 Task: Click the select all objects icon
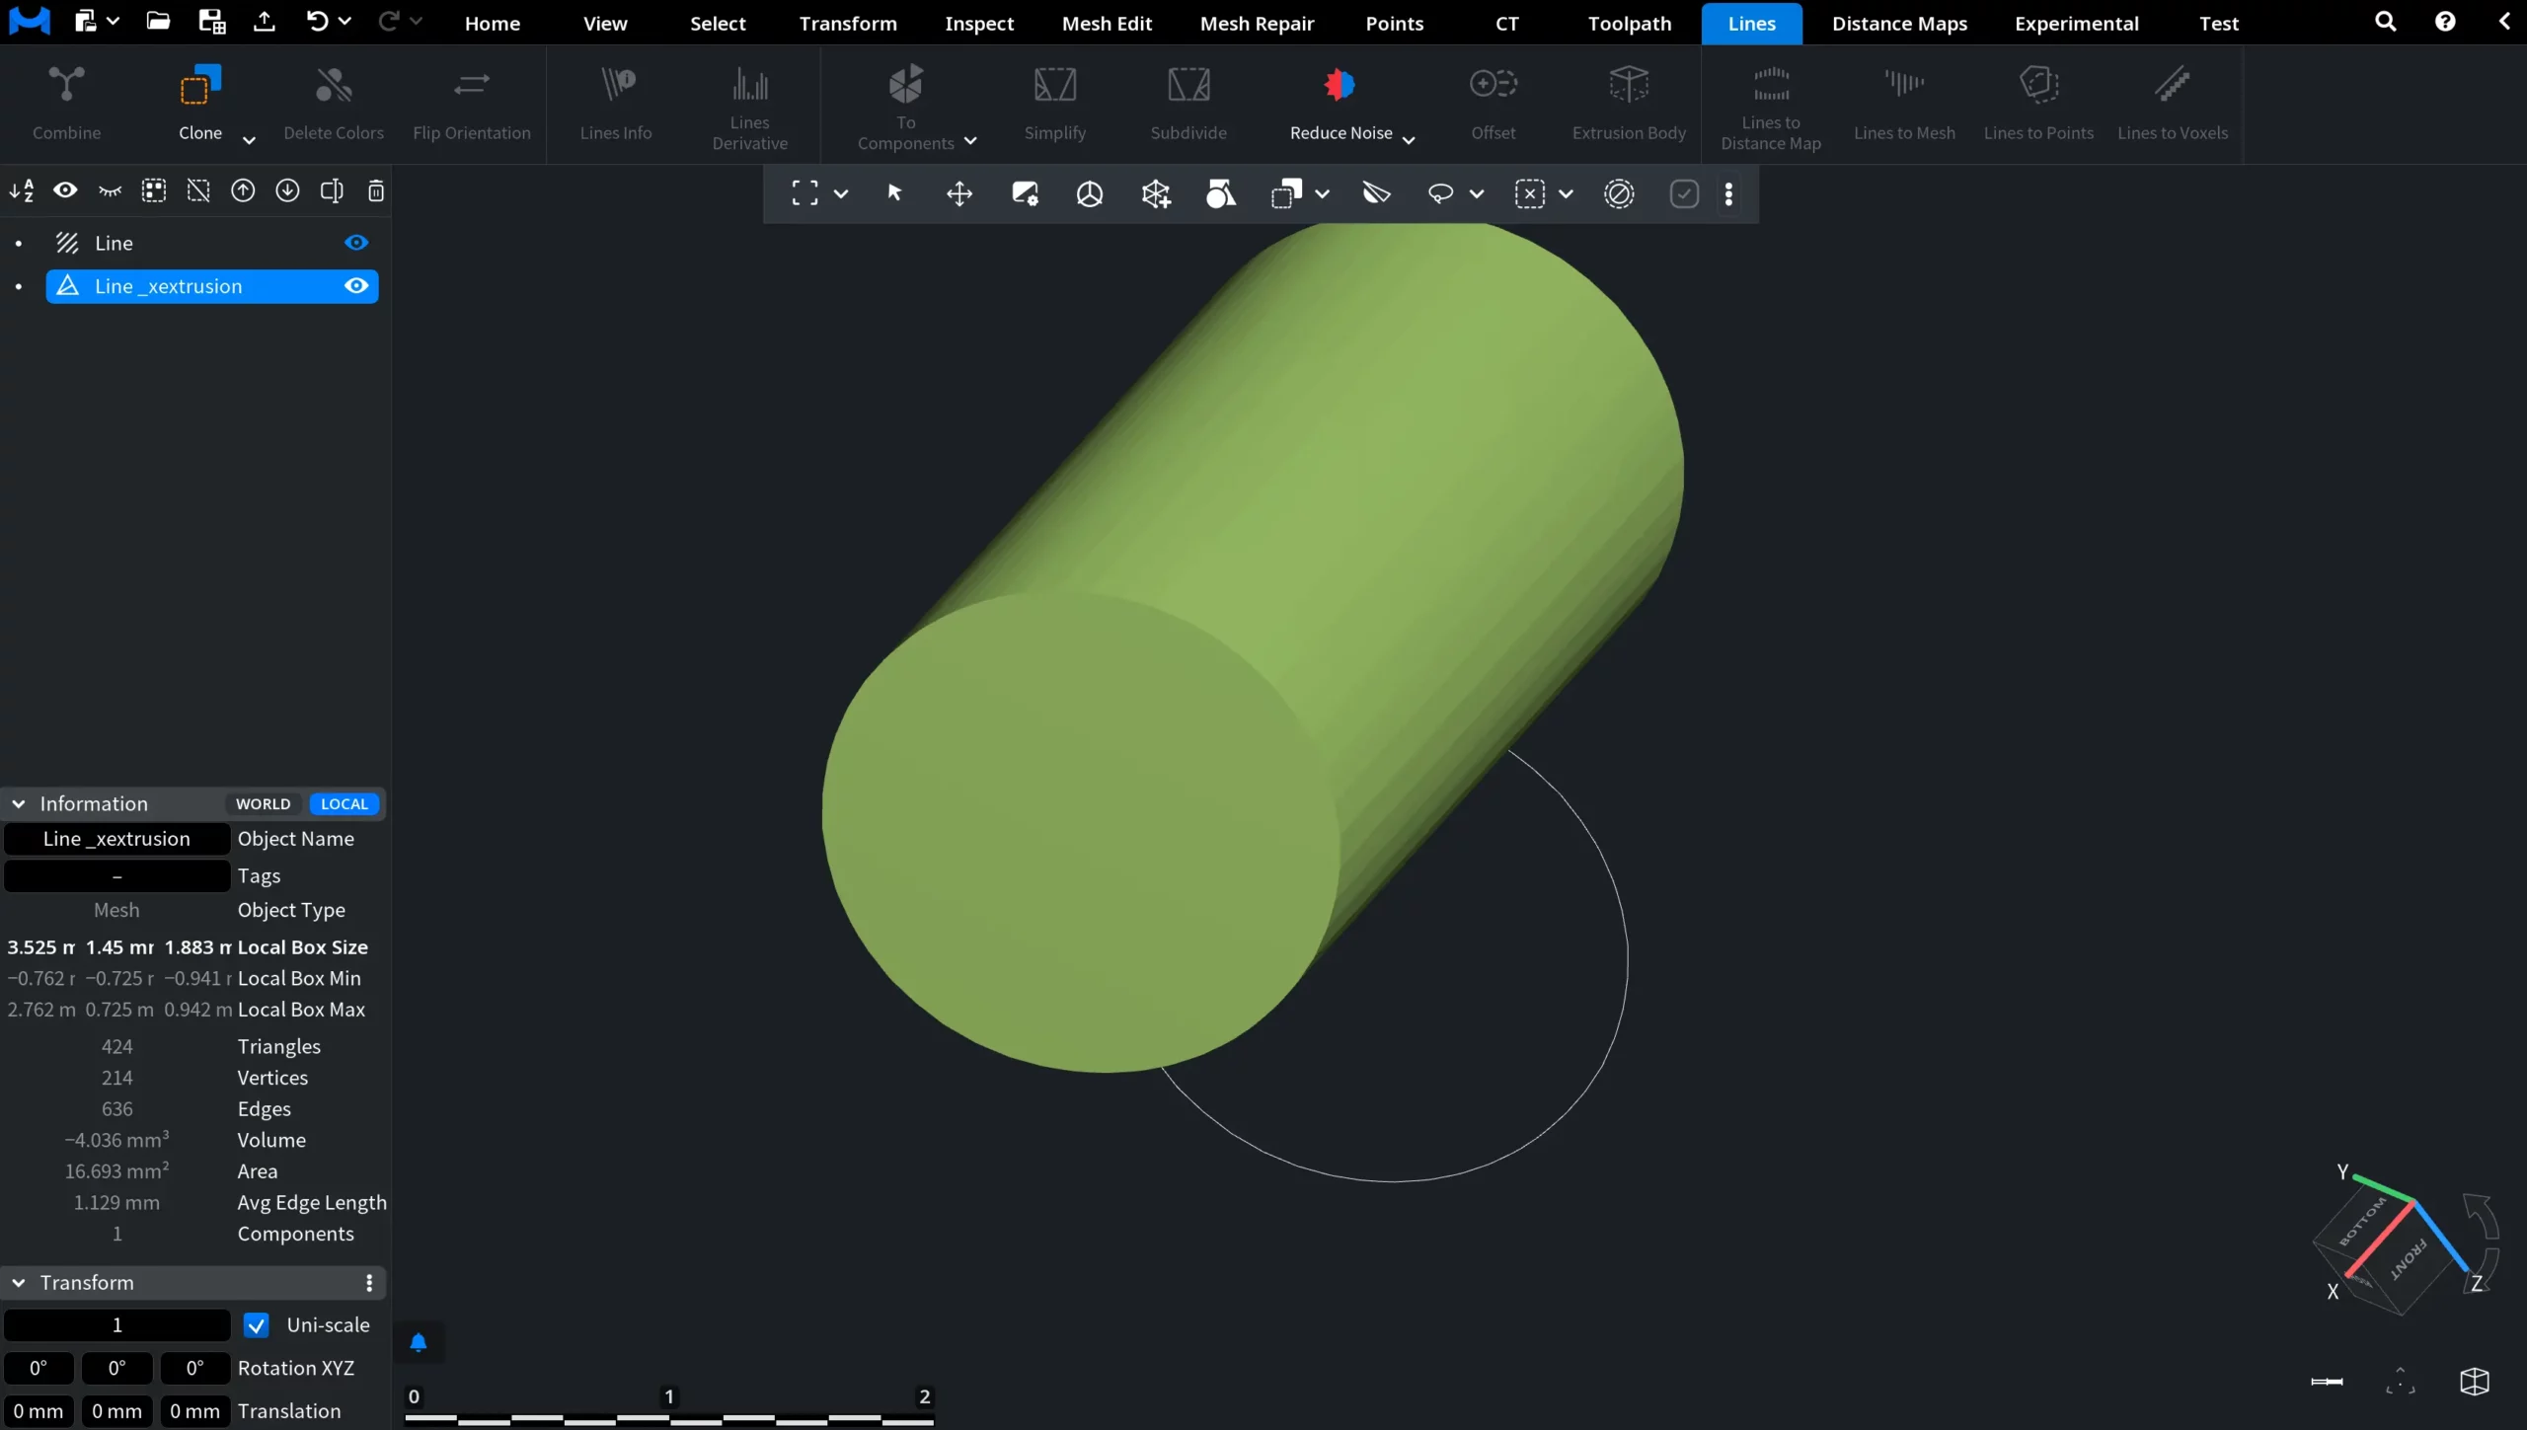coord(154,190)
